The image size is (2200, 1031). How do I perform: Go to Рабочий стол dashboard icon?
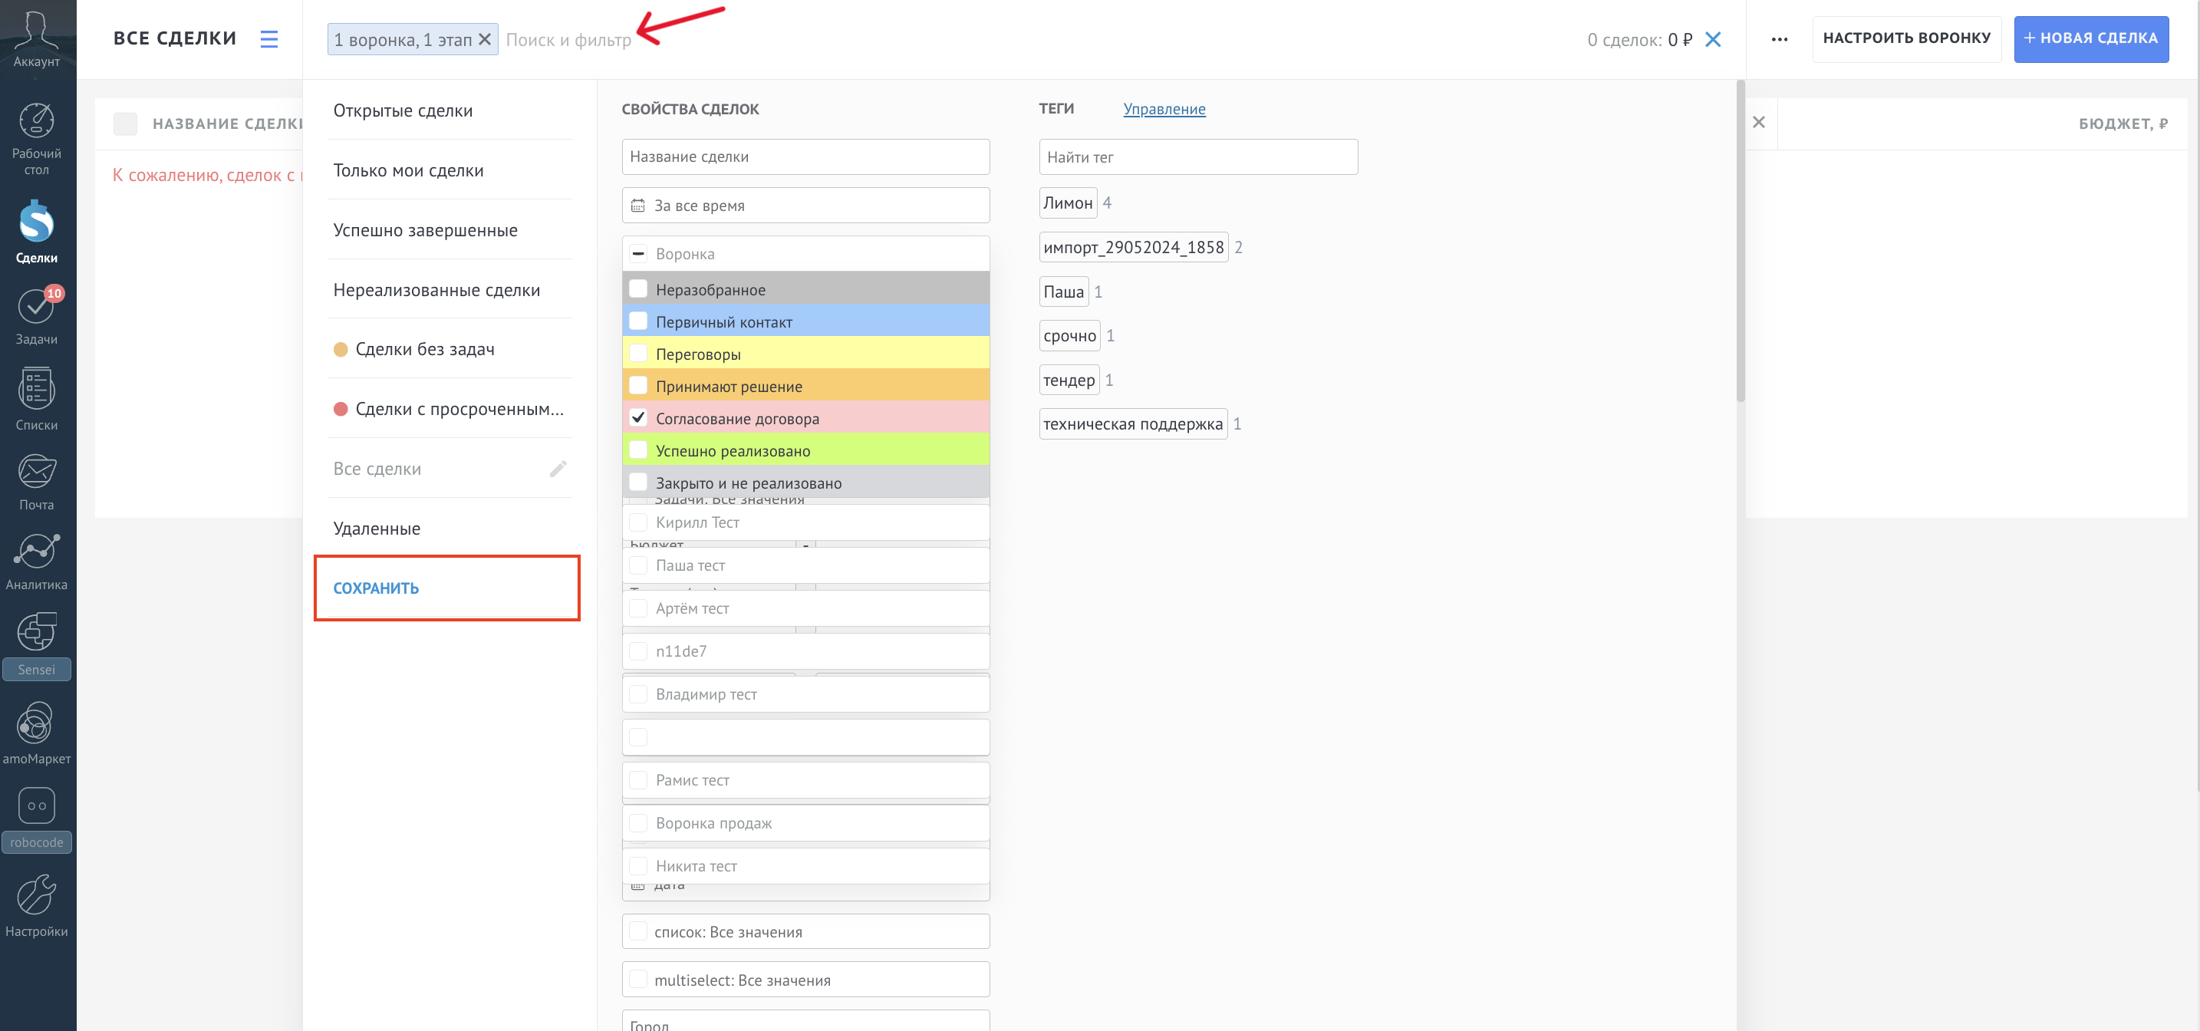[37, 121]
